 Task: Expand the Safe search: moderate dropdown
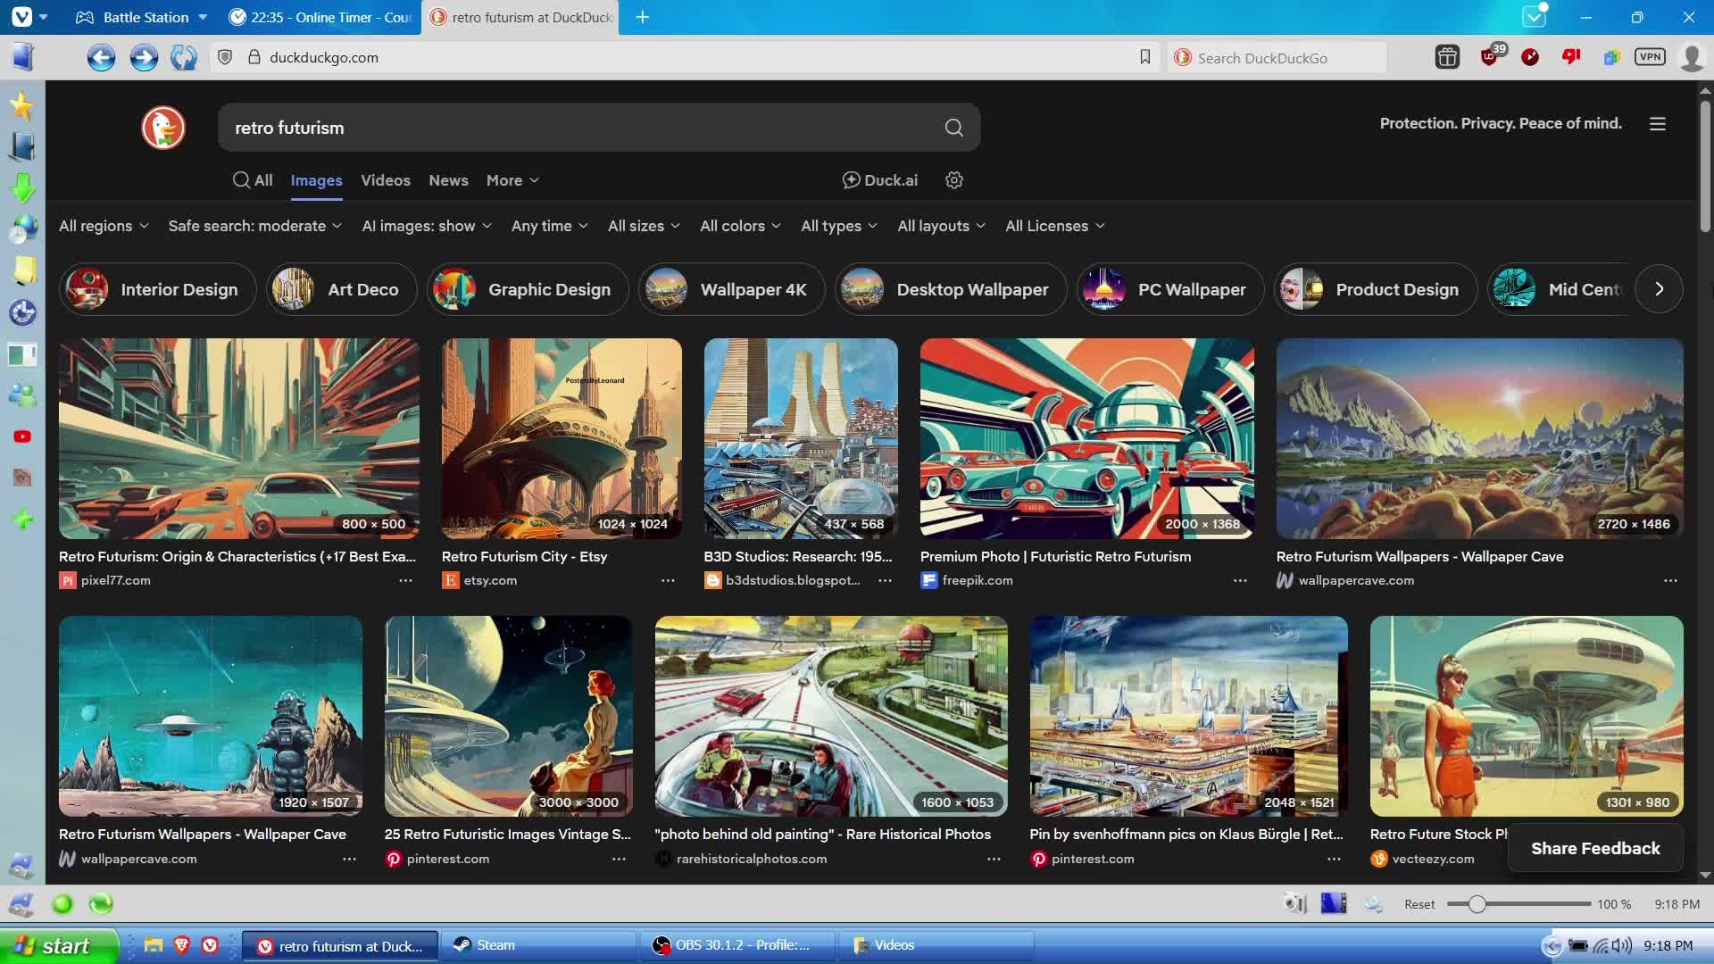[254, 226]
